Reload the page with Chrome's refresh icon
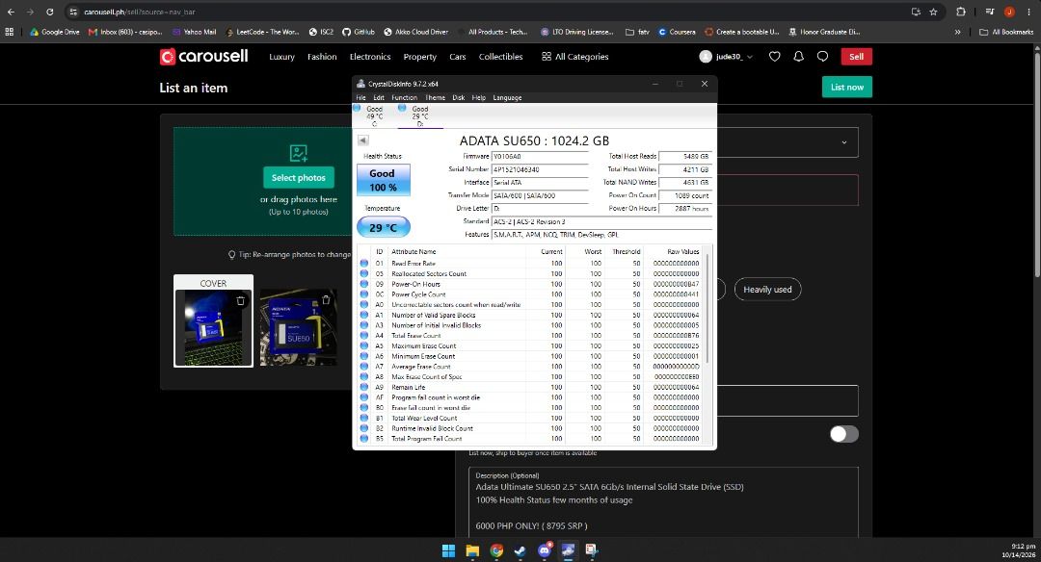The height and width of the screenshot is (562, 1041). [x=50, y=12]
